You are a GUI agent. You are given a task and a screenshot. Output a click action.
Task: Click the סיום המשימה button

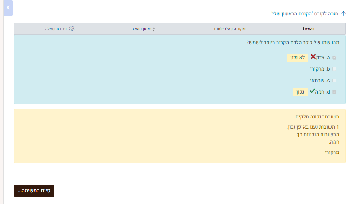pos(34,191)
